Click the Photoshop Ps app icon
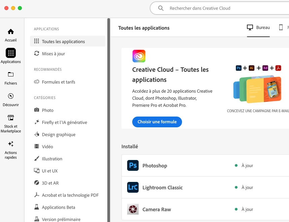Viewport: 289px width, 222px height. coord(133,165)
